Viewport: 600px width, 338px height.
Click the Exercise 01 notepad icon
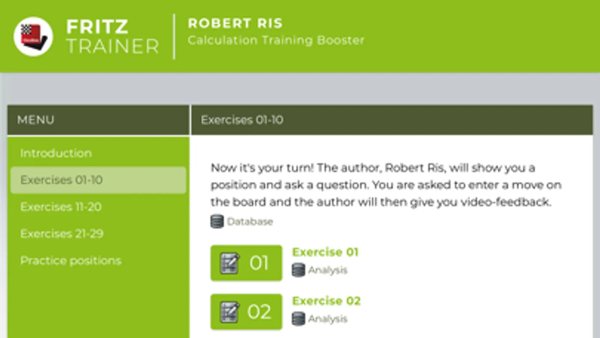pos(230,263)
